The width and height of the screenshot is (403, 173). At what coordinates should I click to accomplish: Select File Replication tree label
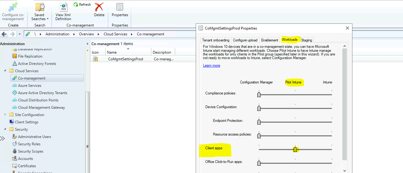coord(30,56)
